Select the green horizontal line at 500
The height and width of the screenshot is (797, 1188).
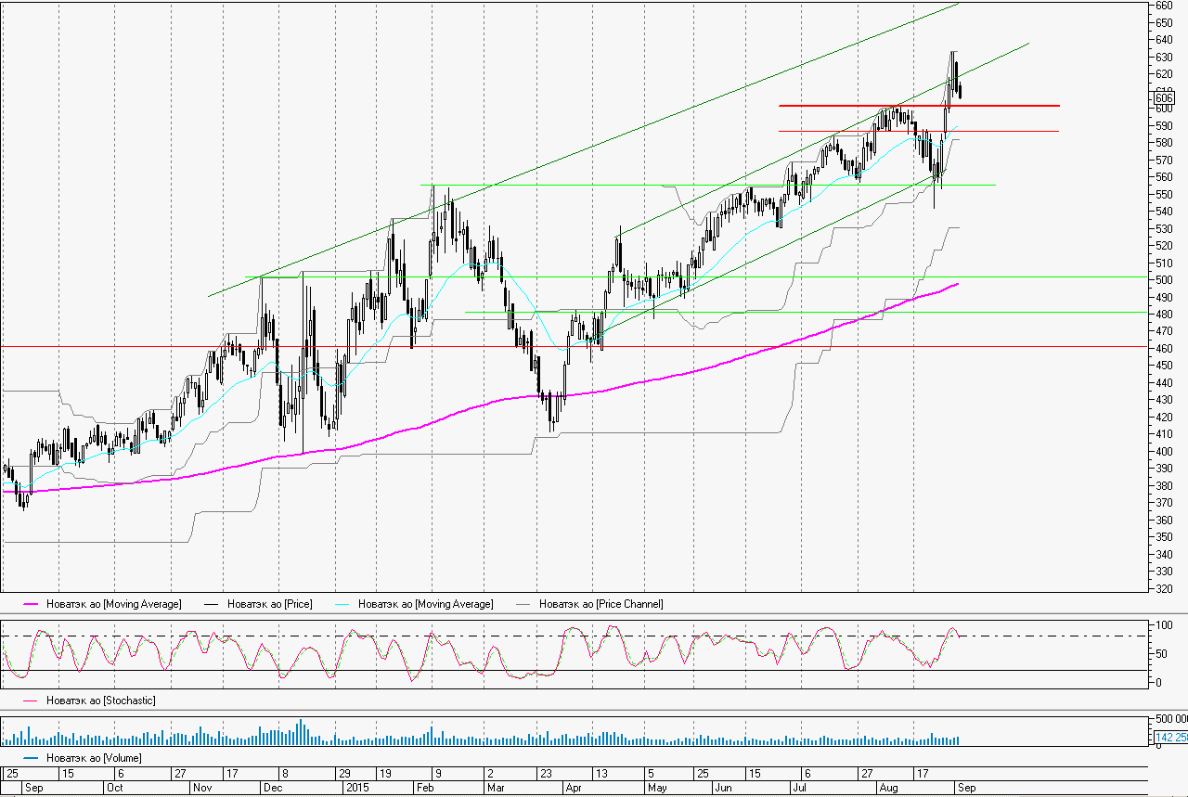click(650, 276)
